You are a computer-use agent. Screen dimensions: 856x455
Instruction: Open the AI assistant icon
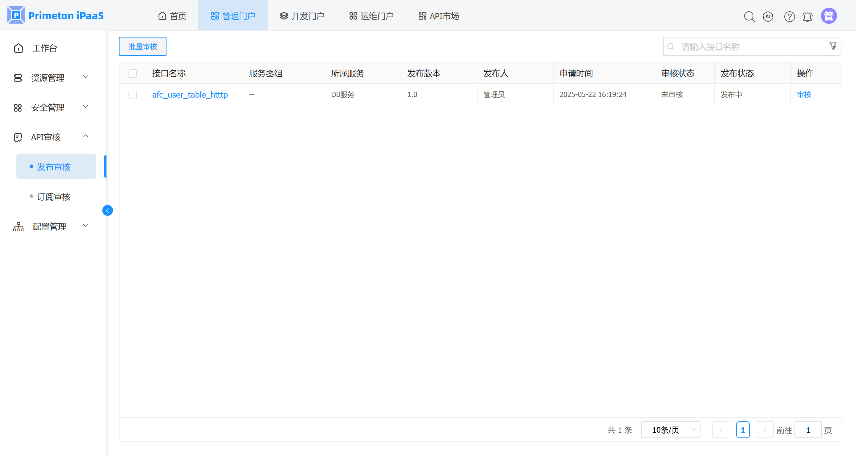click(768, 16)
